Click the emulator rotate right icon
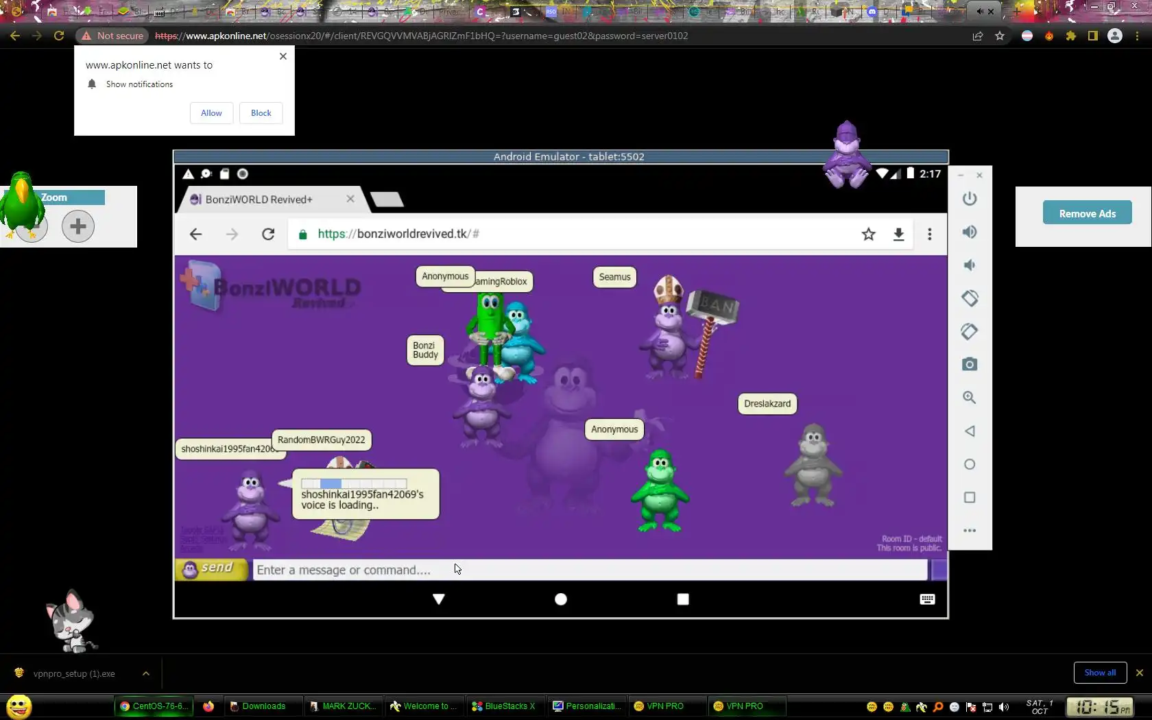Viewport: 1152px width, 720px height. pyautogui.click(x=969, y=331)
